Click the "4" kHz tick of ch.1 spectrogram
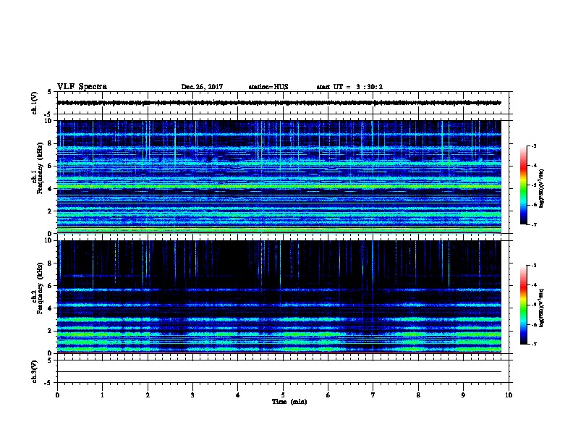The image size is (573, 443). click(51, 189)
